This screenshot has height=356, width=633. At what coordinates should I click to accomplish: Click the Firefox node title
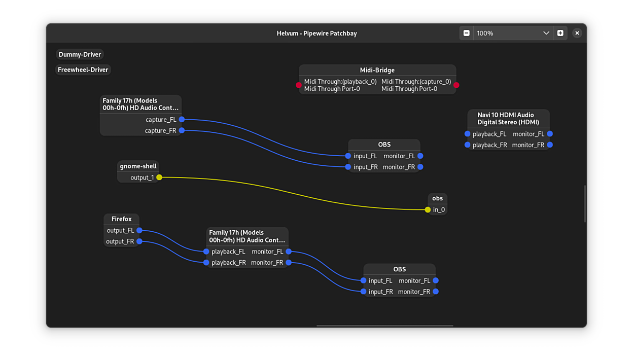click(x=121, y=219)
